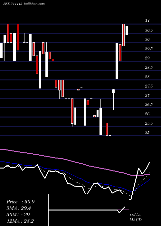Click the Live MACD inset chart box

click(x=89, y=210)
